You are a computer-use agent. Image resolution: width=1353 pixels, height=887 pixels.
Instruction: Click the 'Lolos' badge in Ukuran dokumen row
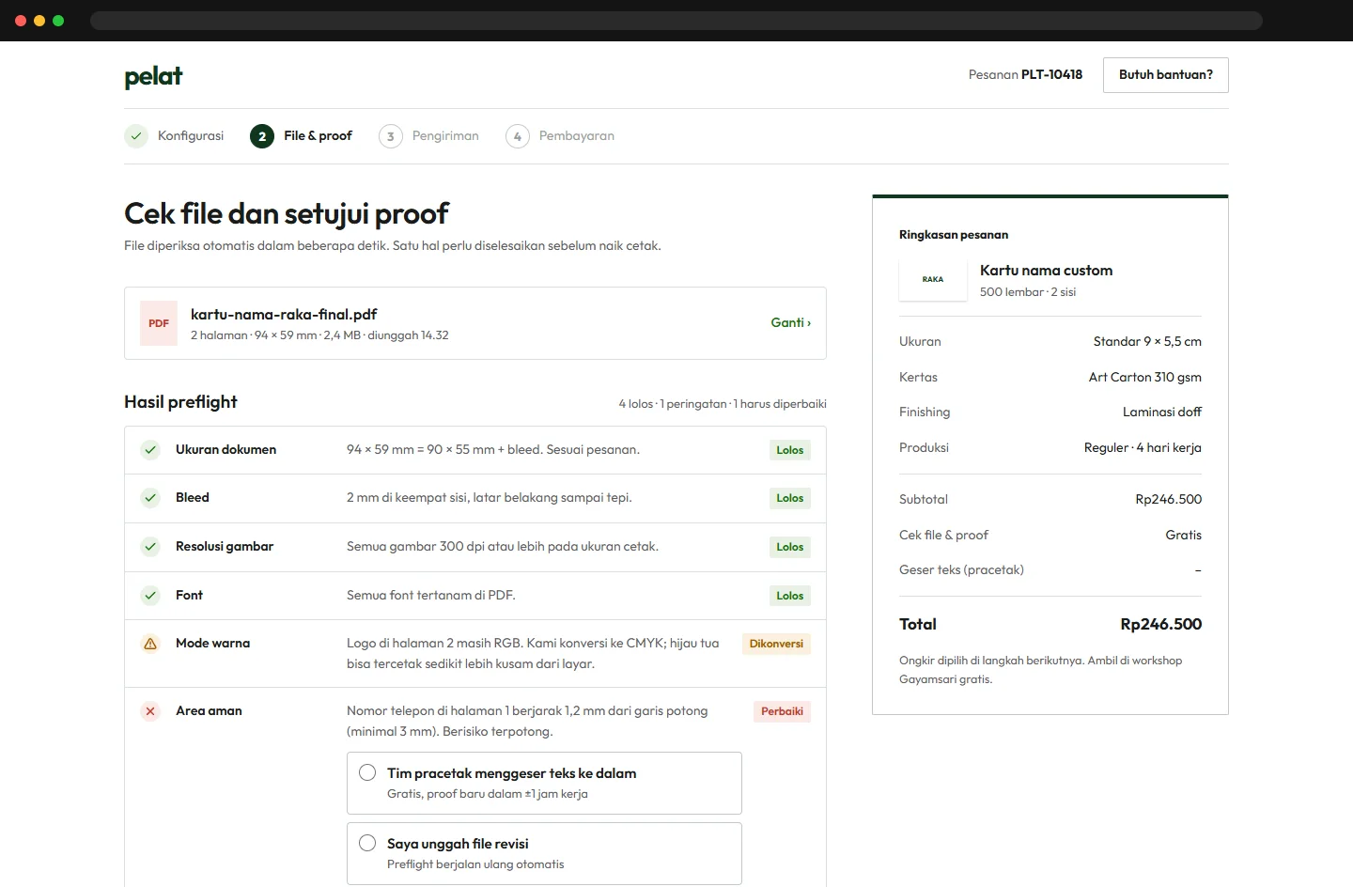click(x=790, y=450)
